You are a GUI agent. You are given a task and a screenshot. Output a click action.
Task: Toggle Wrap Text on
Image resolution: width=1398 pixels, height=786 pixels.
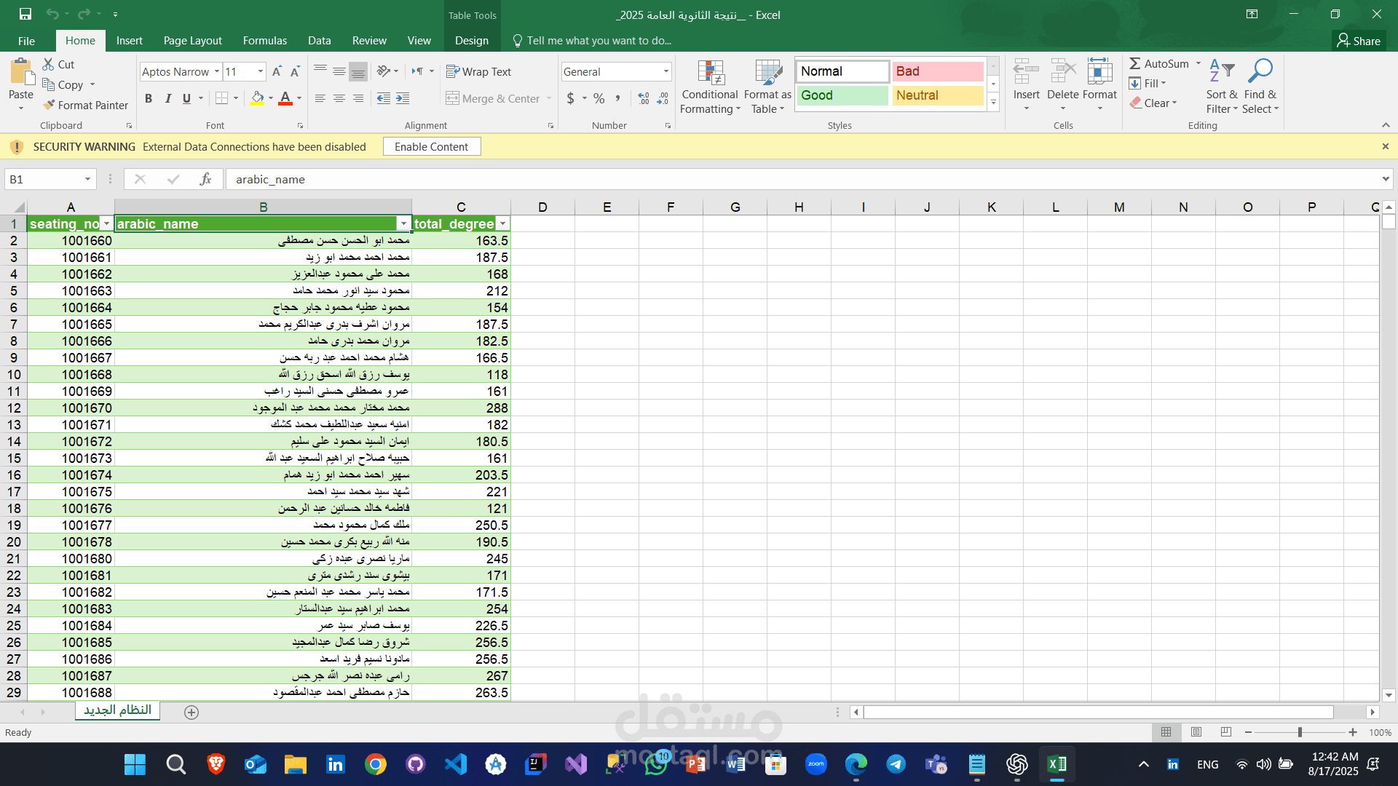click(478, 71)
